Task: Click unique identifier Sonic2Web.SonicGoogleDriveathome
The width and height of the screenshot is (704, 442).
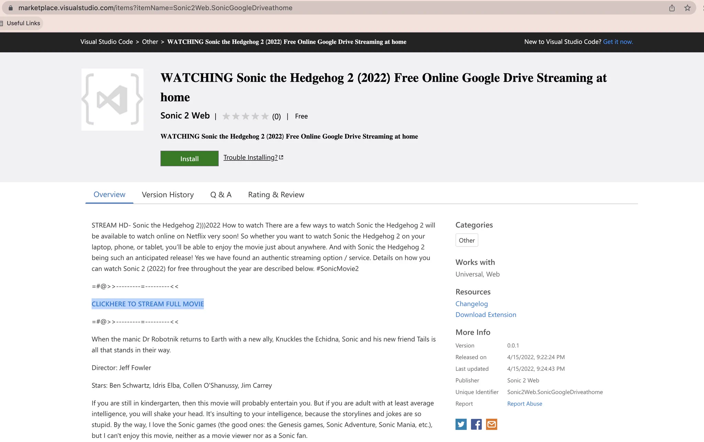Action: pyautogui.click(x=555, y=392)
